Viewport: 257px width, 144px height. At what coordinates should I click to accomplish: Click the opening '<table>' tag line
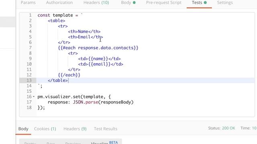pyautogui.click(x=57, y=20)
